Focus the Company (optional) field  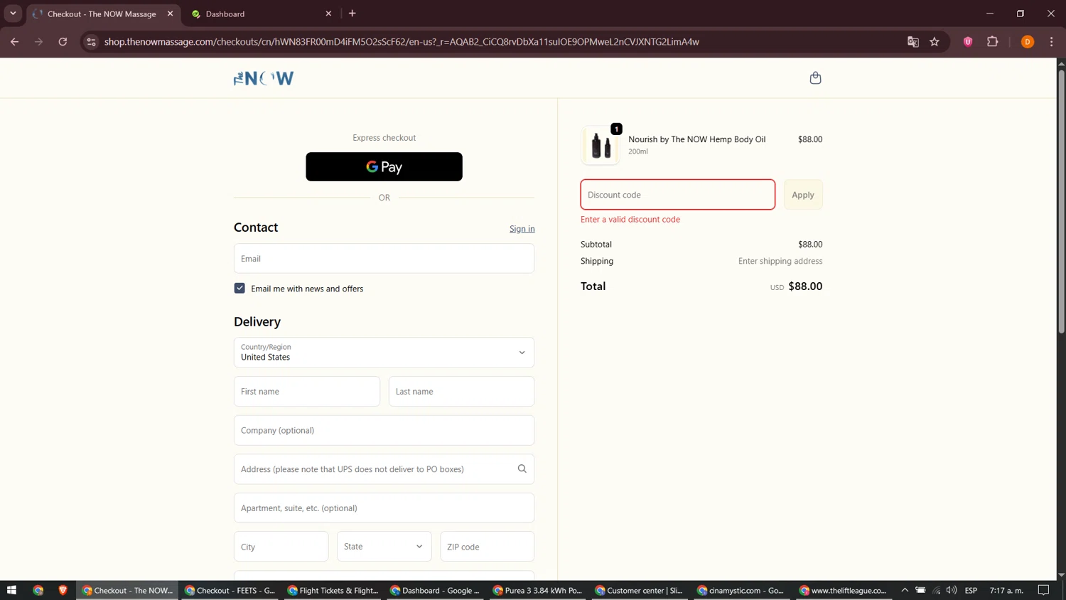tap(384, 430)
